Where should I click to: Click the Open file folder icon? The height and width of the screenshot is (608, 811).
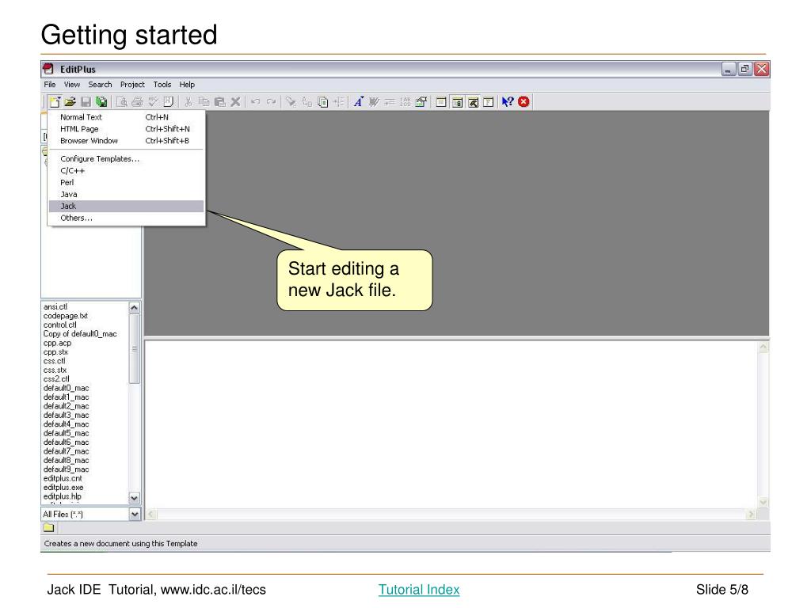coord(70,102)
